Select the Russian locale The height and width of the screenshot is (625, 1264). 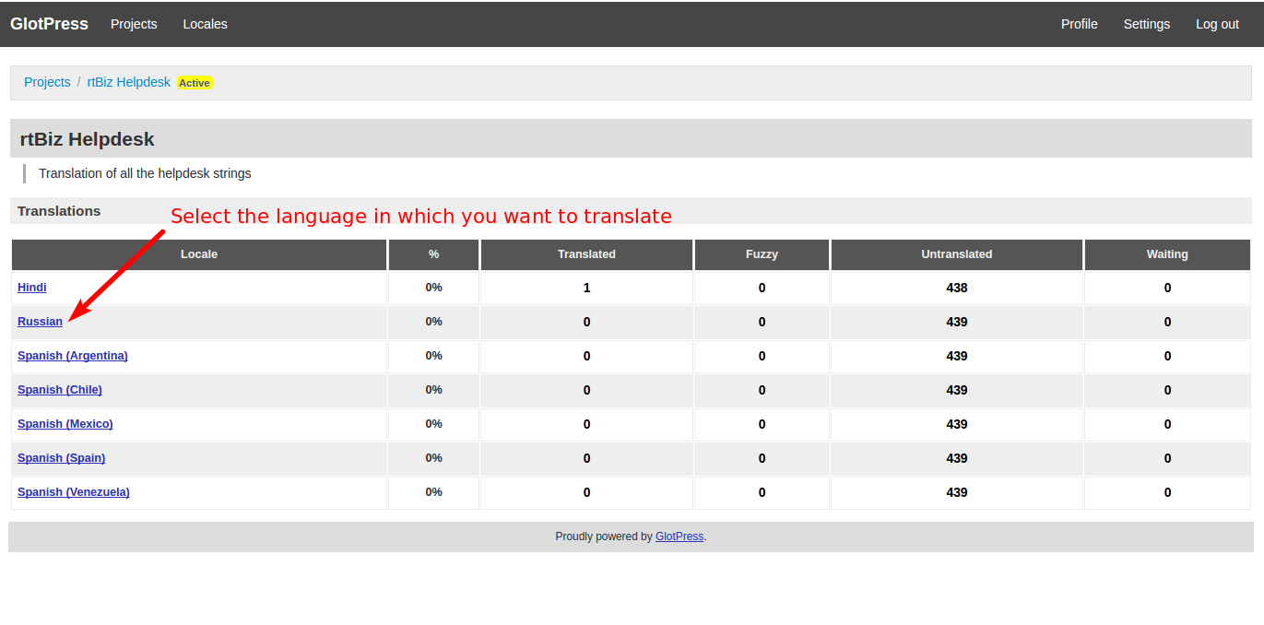(x=40, y=322)
